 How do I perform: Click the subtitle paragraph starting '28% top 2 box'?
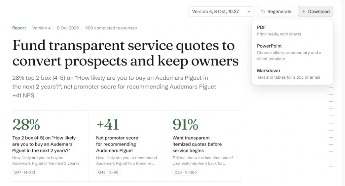click(114, 87)
